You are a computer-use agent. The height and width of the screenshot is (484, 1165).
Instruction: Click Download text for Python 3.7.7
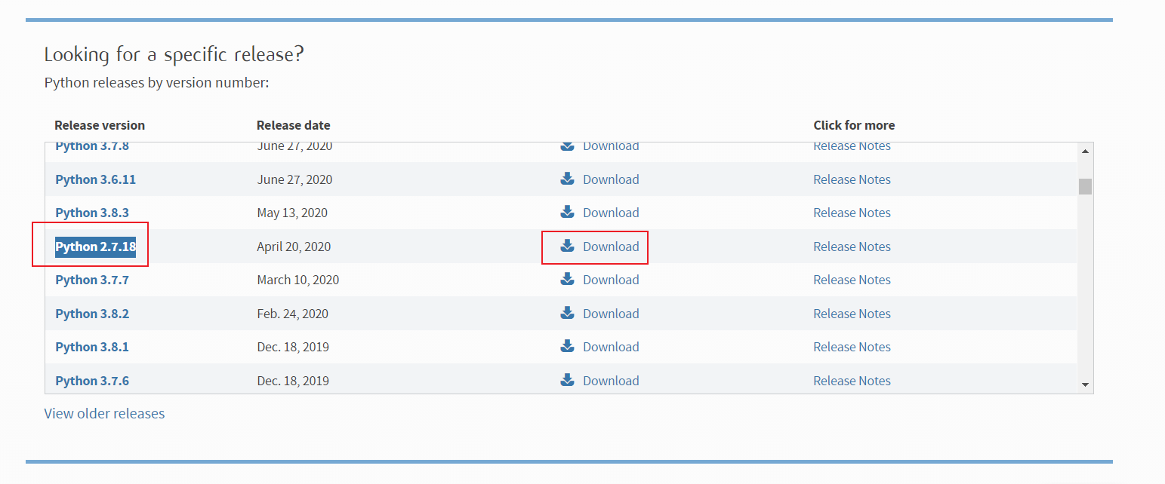pos(611,280)
